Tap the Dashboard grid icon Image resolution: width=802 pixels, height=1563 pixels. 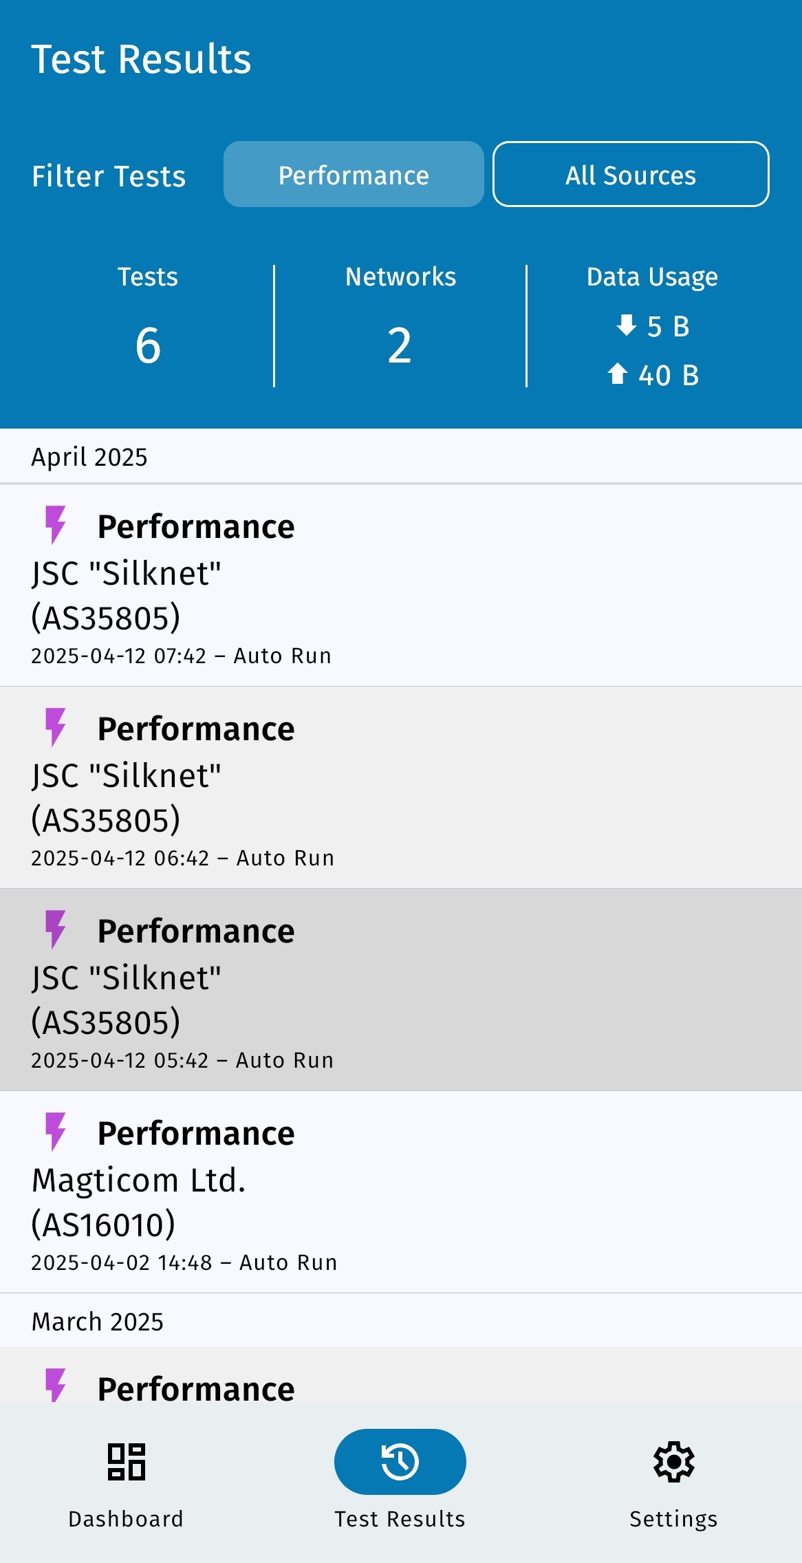pos(126,1461)
